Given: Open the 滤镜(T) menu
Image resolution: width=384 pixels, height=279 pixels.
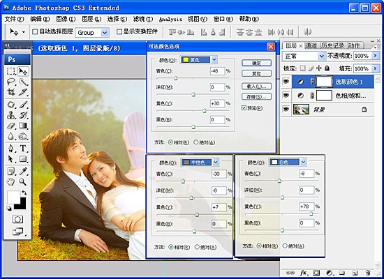Looking at the screenshot, I should coord(143,19).
